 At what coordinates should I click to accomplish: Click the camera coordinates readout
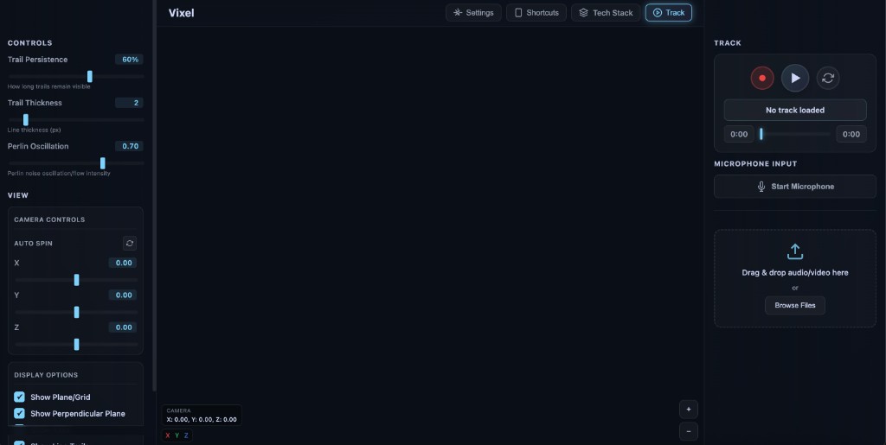[202, 415]
